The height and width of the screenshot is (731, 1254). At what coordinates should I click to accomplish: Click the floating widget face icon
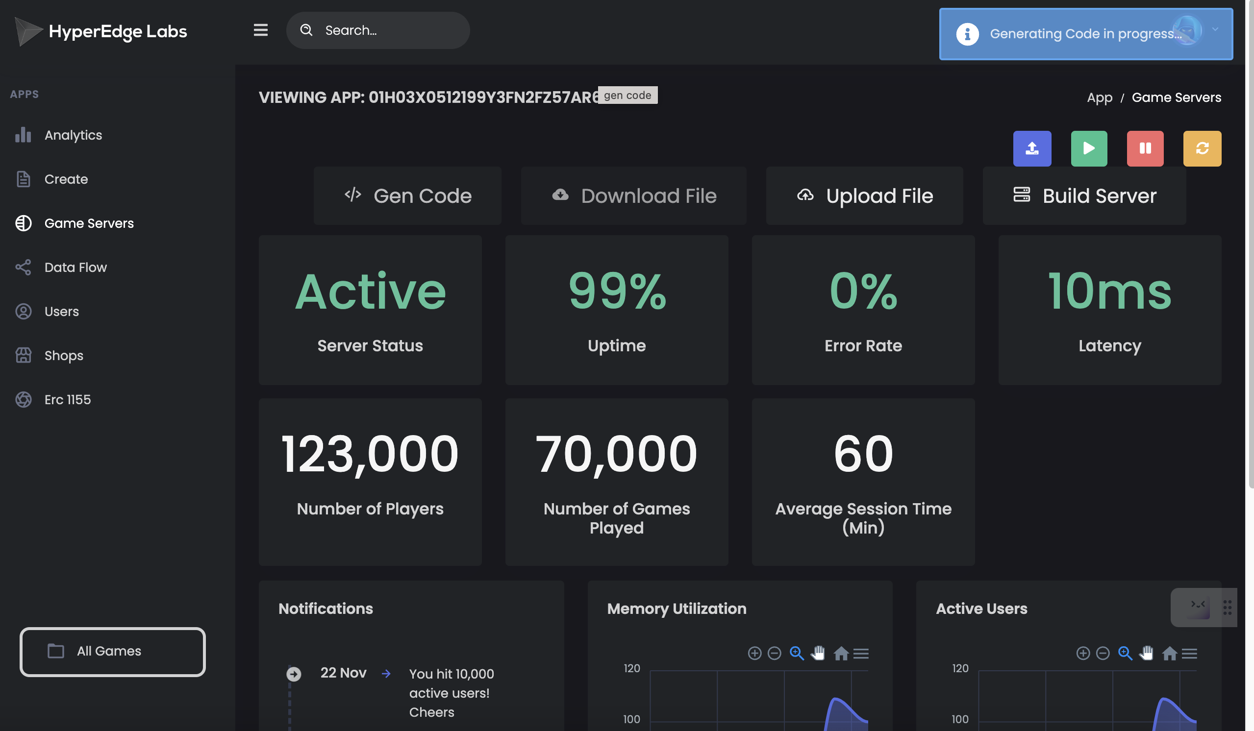click(x=1198, y=607)
